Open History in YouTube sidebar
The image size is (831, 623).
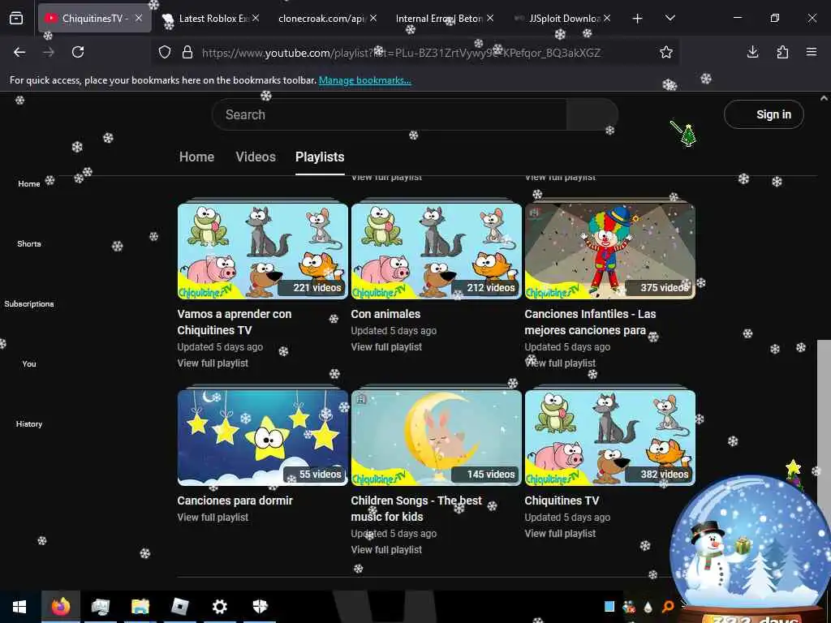(29, 423)
